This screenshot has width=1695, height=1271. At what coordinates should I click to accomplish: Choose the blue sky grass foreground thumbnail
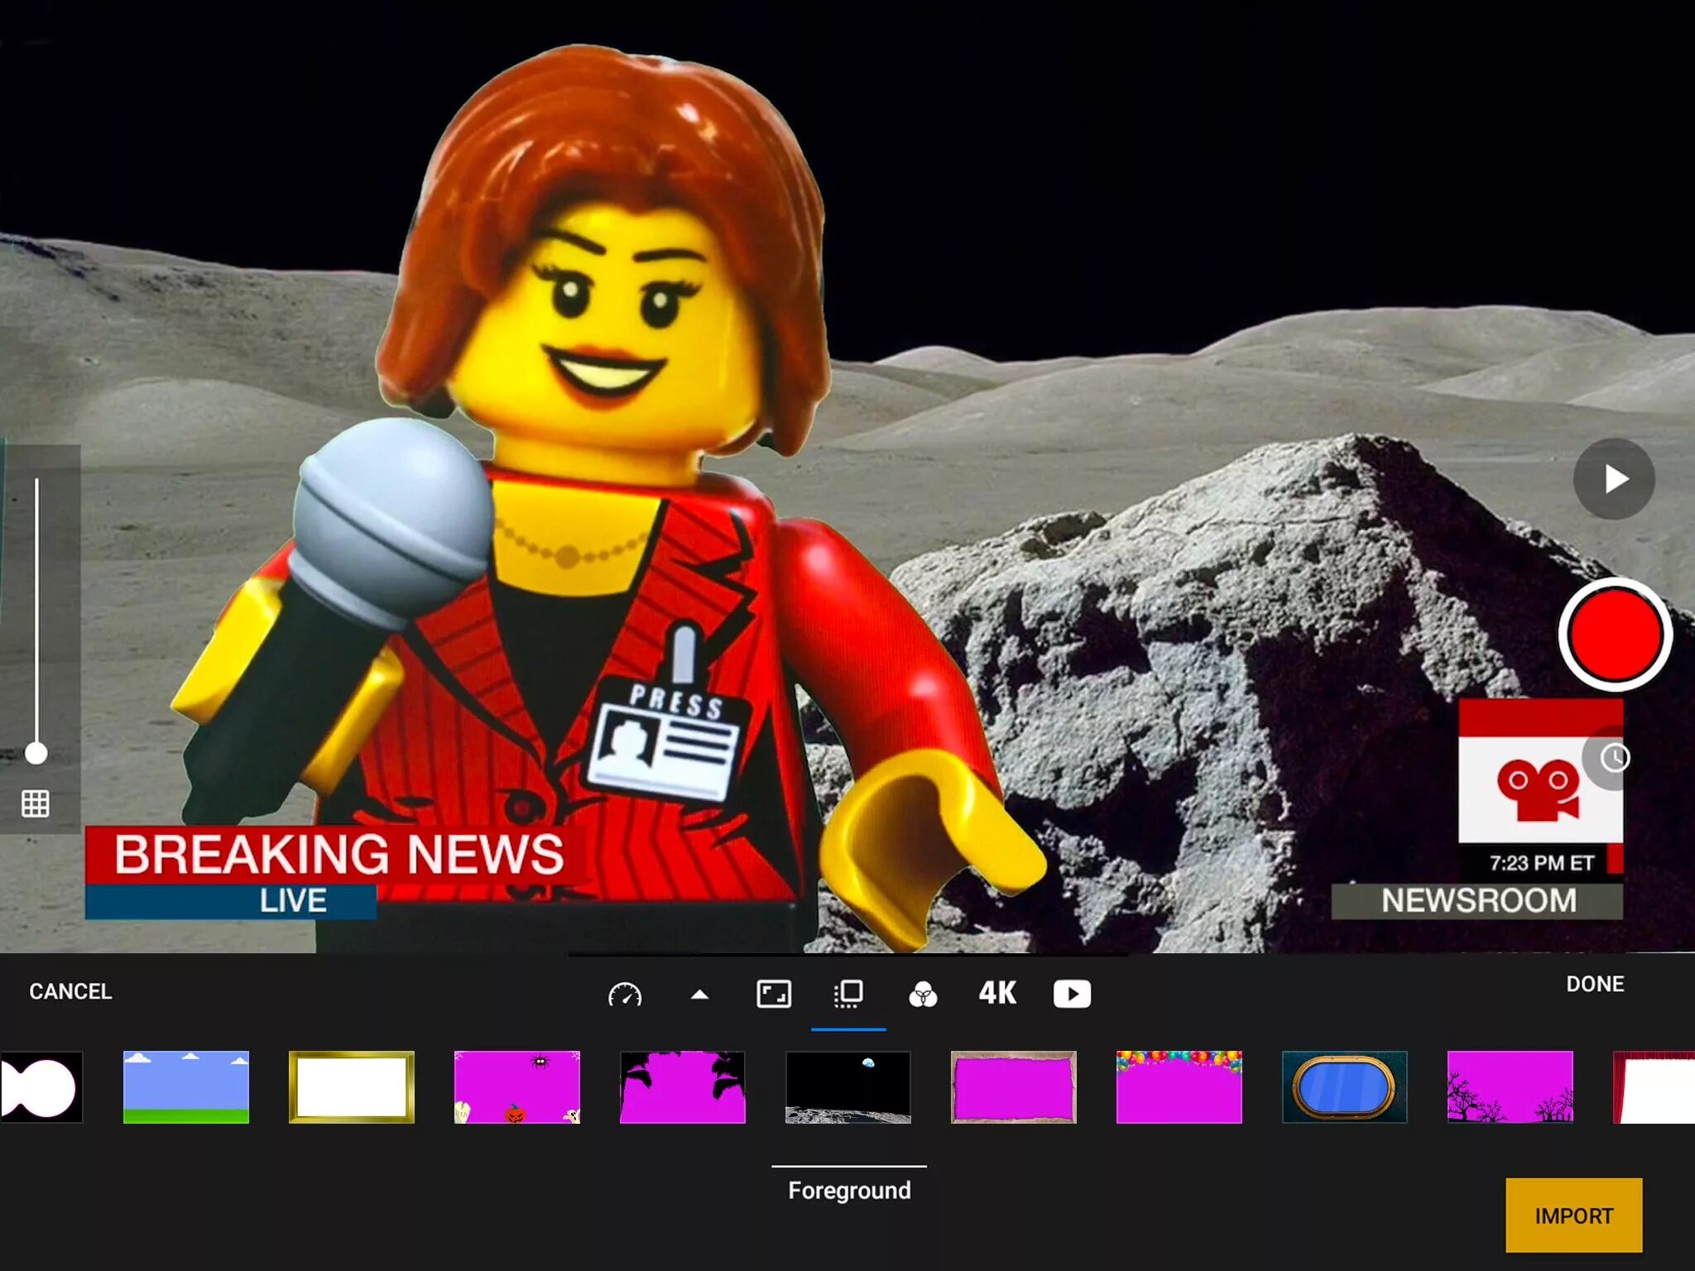tap(186, 1086)
